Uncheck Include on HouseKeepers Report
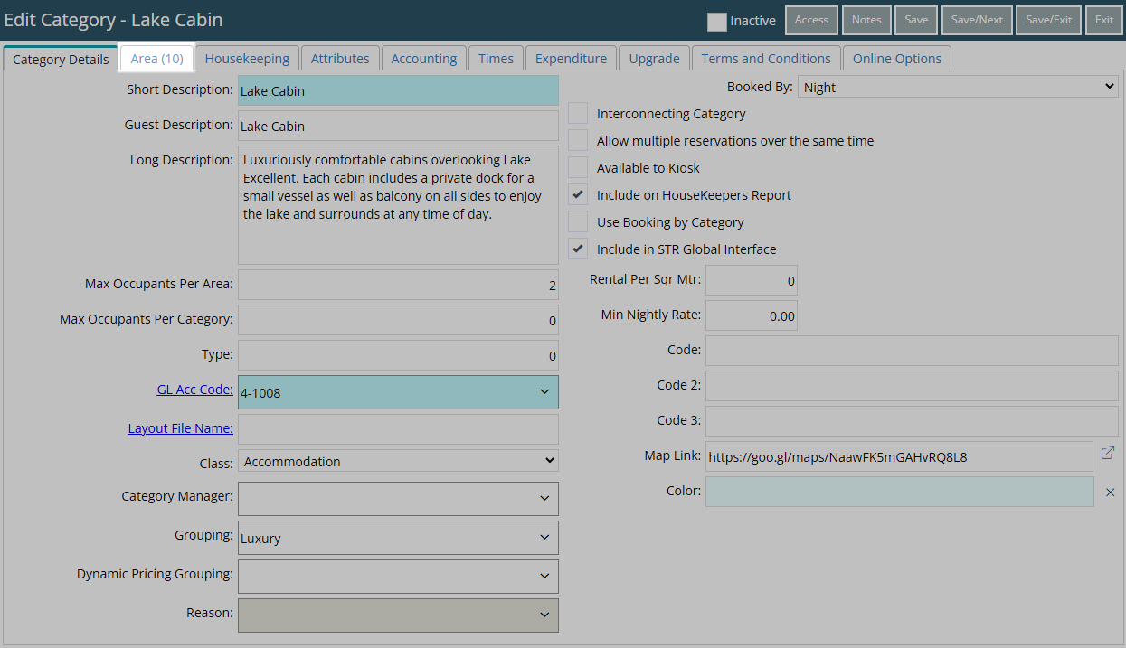The height and width of the screenshot is (648, 1126). tap(578, 195)
